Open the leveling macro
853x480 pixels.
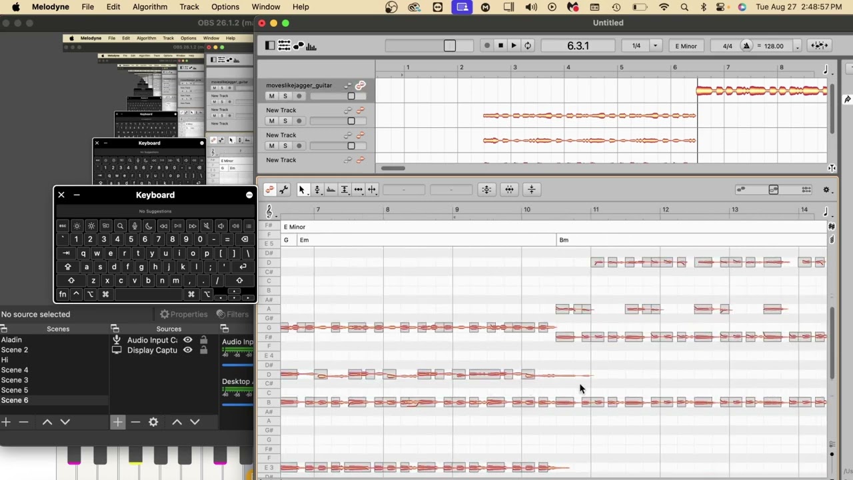coord(531,190)
